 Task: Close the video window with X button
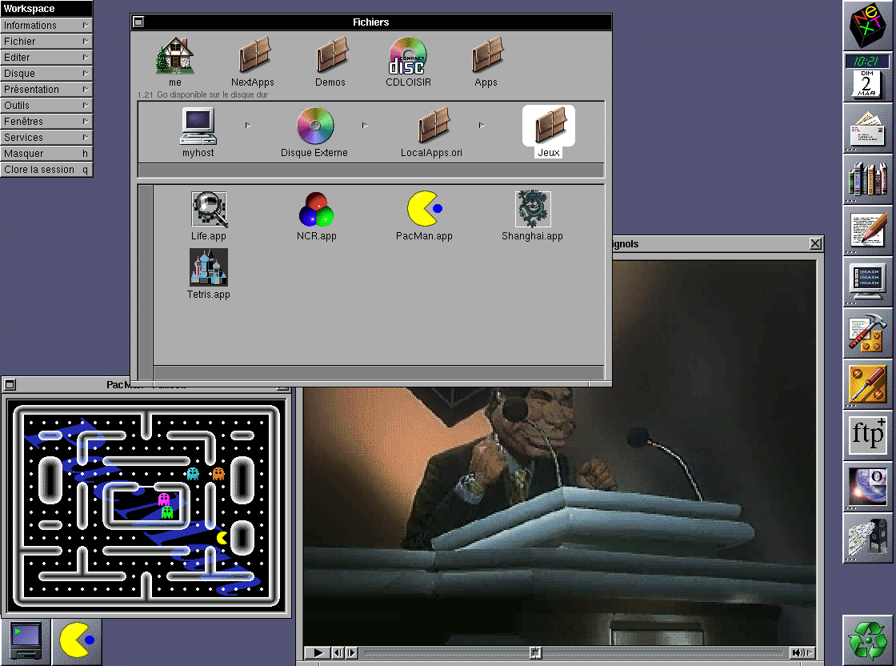pos(815,244)
